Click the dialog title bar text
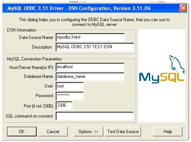Image resolution: width=191 pixels, height=142 pixels. tap(79, 8)
